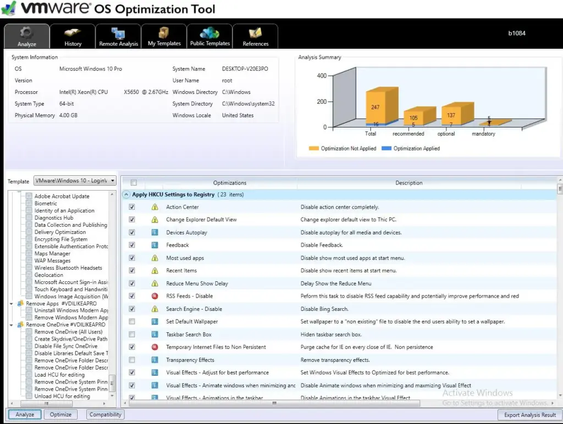Screen dimensions: 563x424
Task: Click the References folder icon
Action: (x=255, y=33)
